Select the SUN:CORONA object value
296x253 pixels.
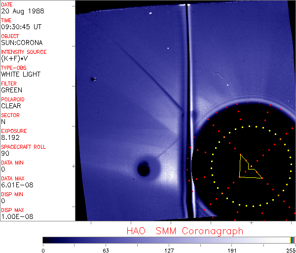point(22,43)
